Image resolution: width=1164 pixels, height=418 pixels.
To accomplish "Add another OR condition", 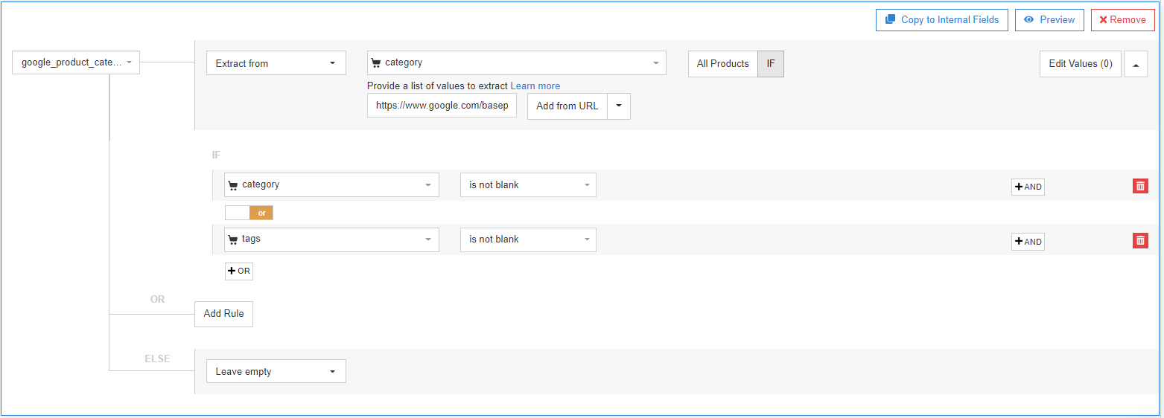I will pyautogui.click(x=239, y=271).
